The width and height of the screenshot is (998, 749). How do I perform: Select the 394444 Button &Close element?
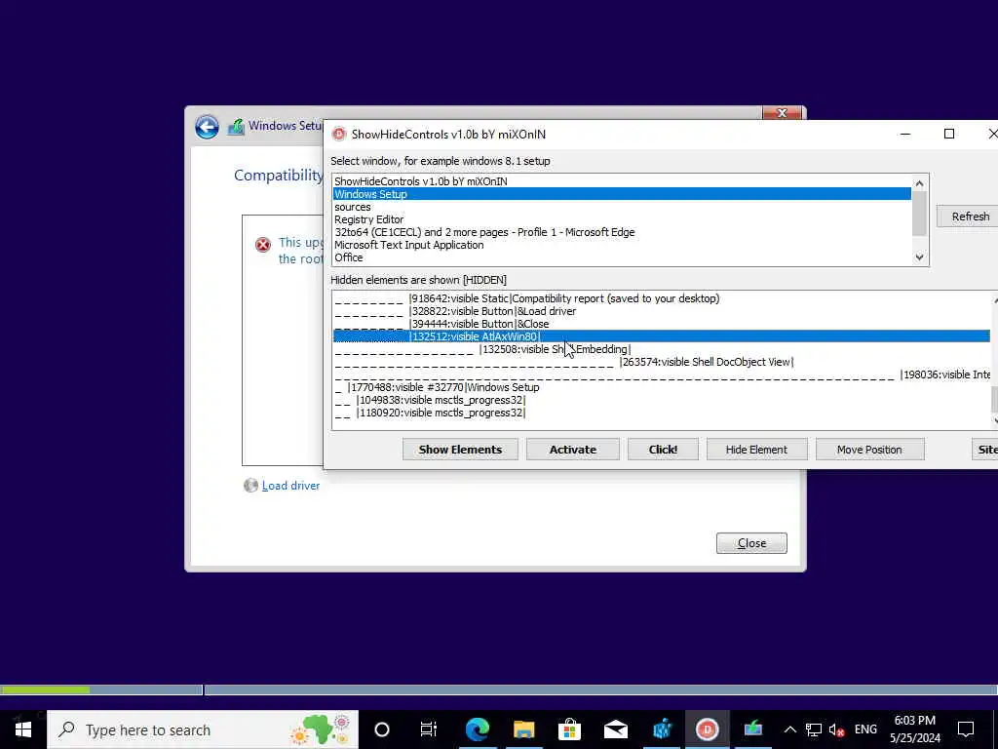(x=662, y=324)
